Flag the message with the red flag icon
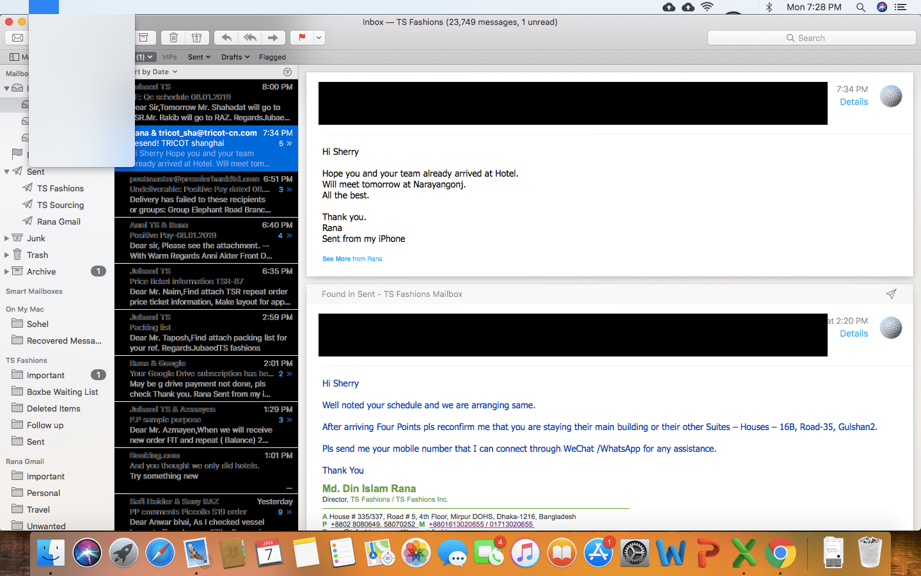 click(x=300, y=37)
